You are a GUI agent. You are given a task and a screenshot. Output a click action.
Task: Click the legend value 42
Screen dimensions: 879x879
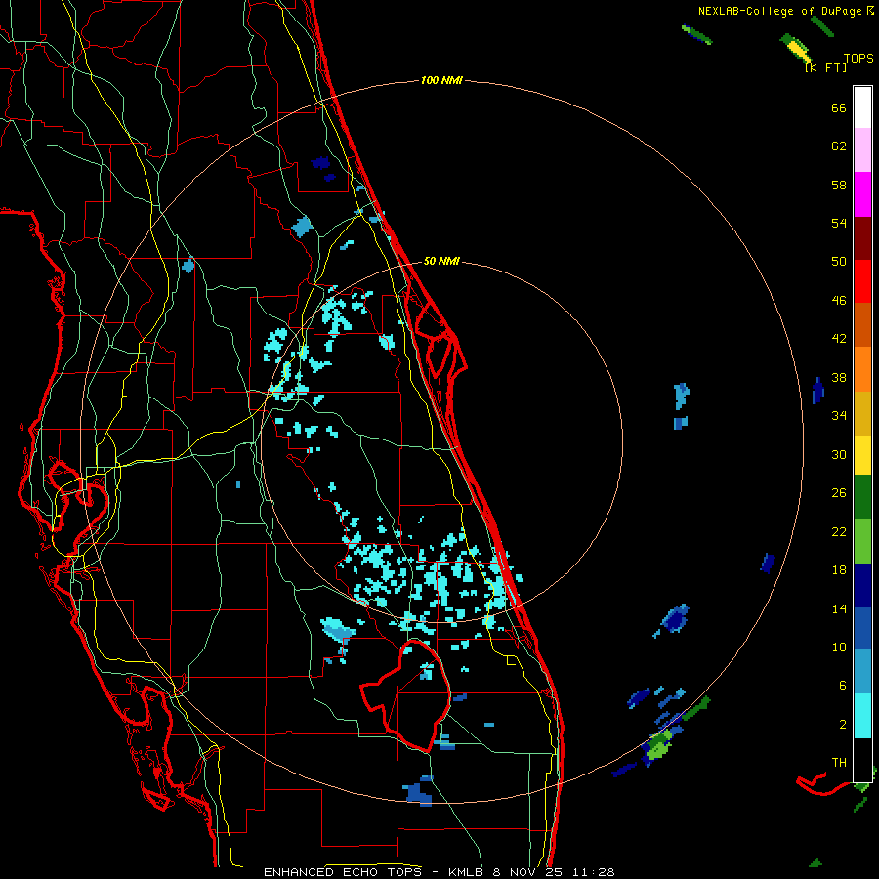click(x=839, y=338)
